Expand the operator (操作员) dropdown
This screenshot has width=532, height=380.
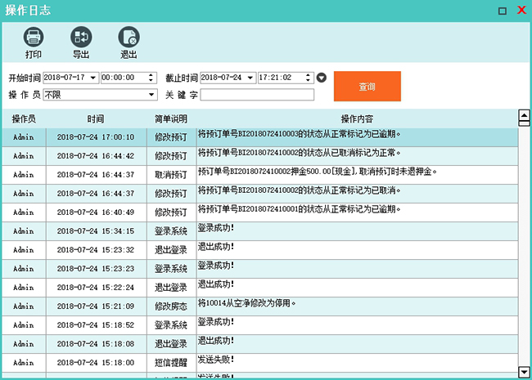[x=151, y=95]
